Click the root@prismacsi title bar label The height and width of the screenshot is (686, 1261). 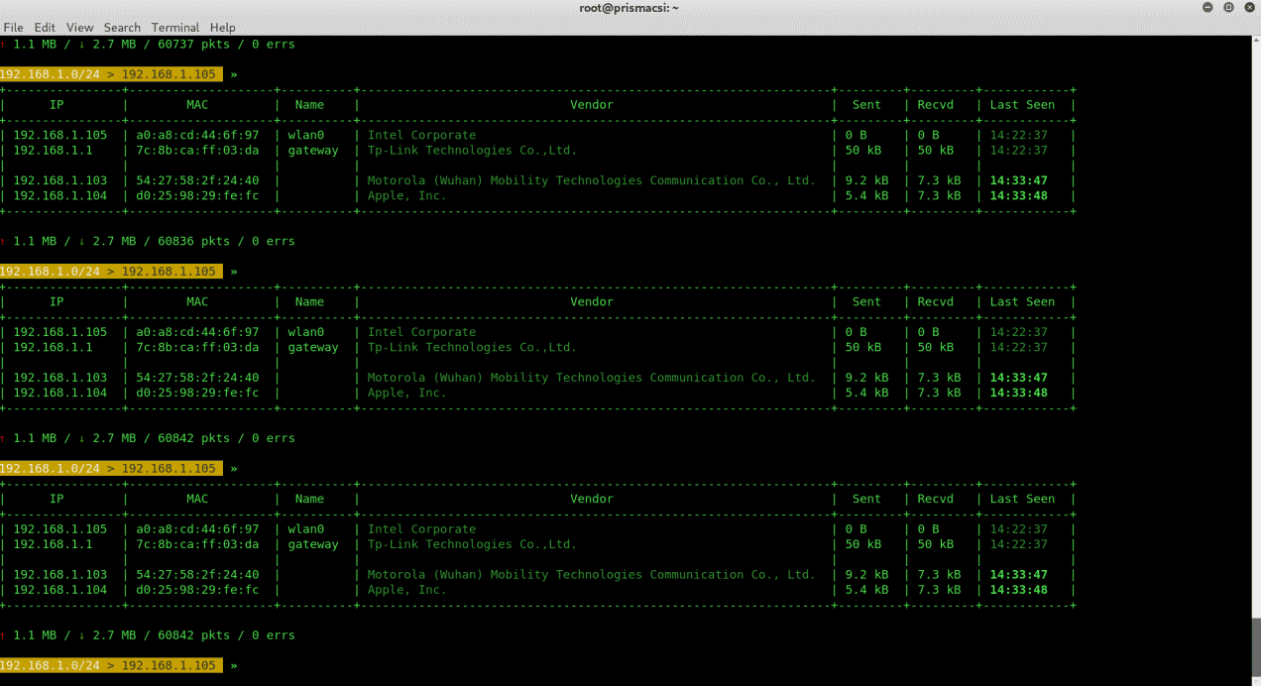pyautogui.click(x=629, y=8)
